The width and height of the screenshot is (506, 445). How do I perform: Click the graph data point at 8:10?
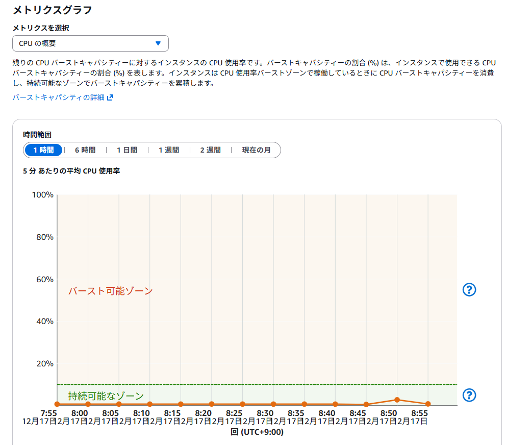click(x=150, y=404)
